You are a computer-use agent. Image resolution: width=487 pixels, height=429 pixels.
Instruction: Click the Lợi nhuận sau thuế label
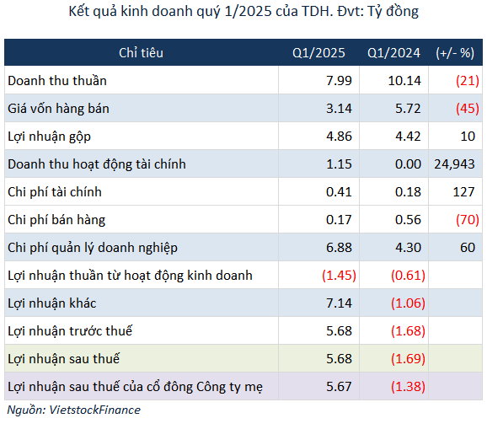pyautogui.click(x=63, y=359)
